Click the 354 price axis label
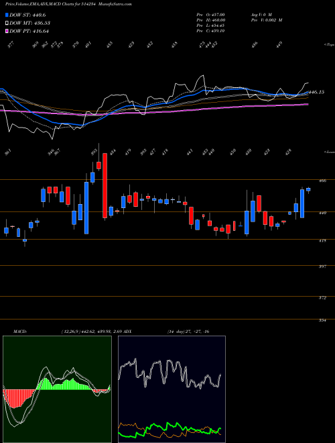This screenshot has width=335, height=443. [x=324, y=320]
